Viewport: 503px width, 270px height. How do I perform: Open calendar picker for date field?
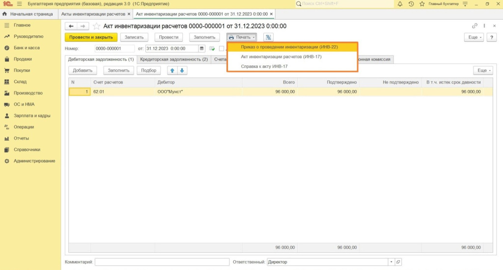coord(201,49)
